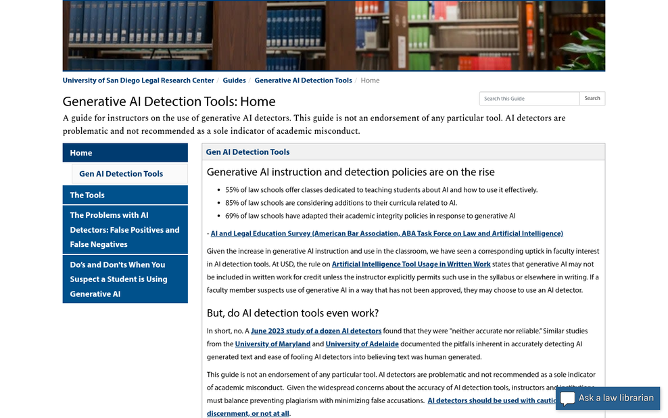Open June 2023 study of AI detectors
Viewport: 668px width, 418px height.
click(316, 331)
